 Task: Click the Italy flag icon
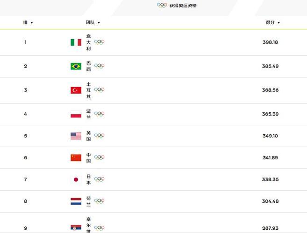click(x=76, y=42)
